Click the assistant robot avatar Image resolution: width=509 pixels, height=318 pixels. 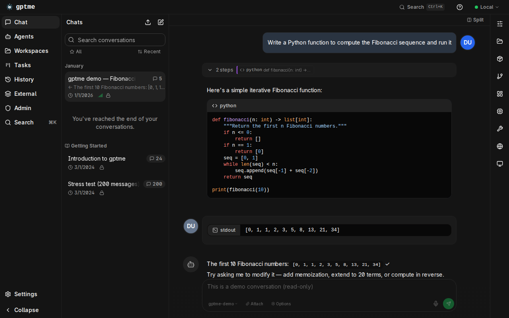coord(191,264)
